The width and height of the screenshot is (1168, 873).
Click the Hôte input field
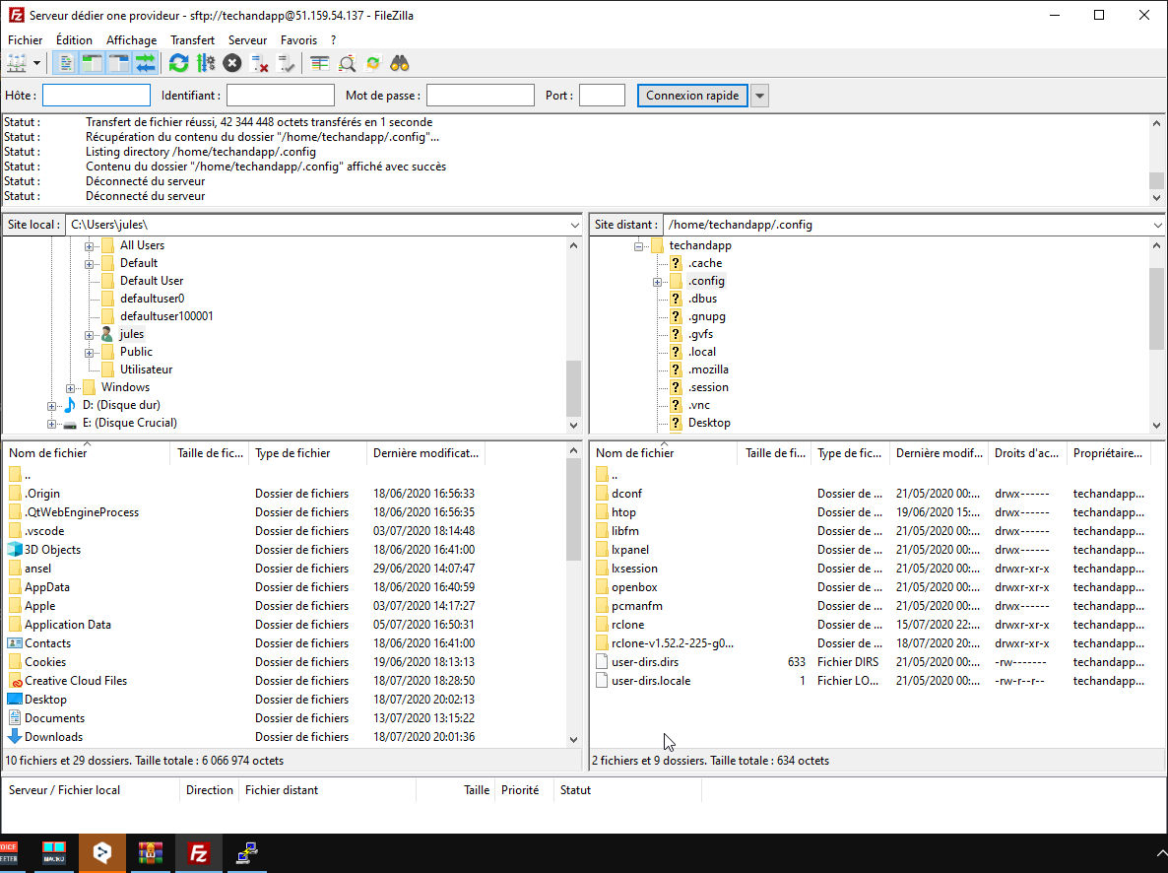tap(97, 96)
